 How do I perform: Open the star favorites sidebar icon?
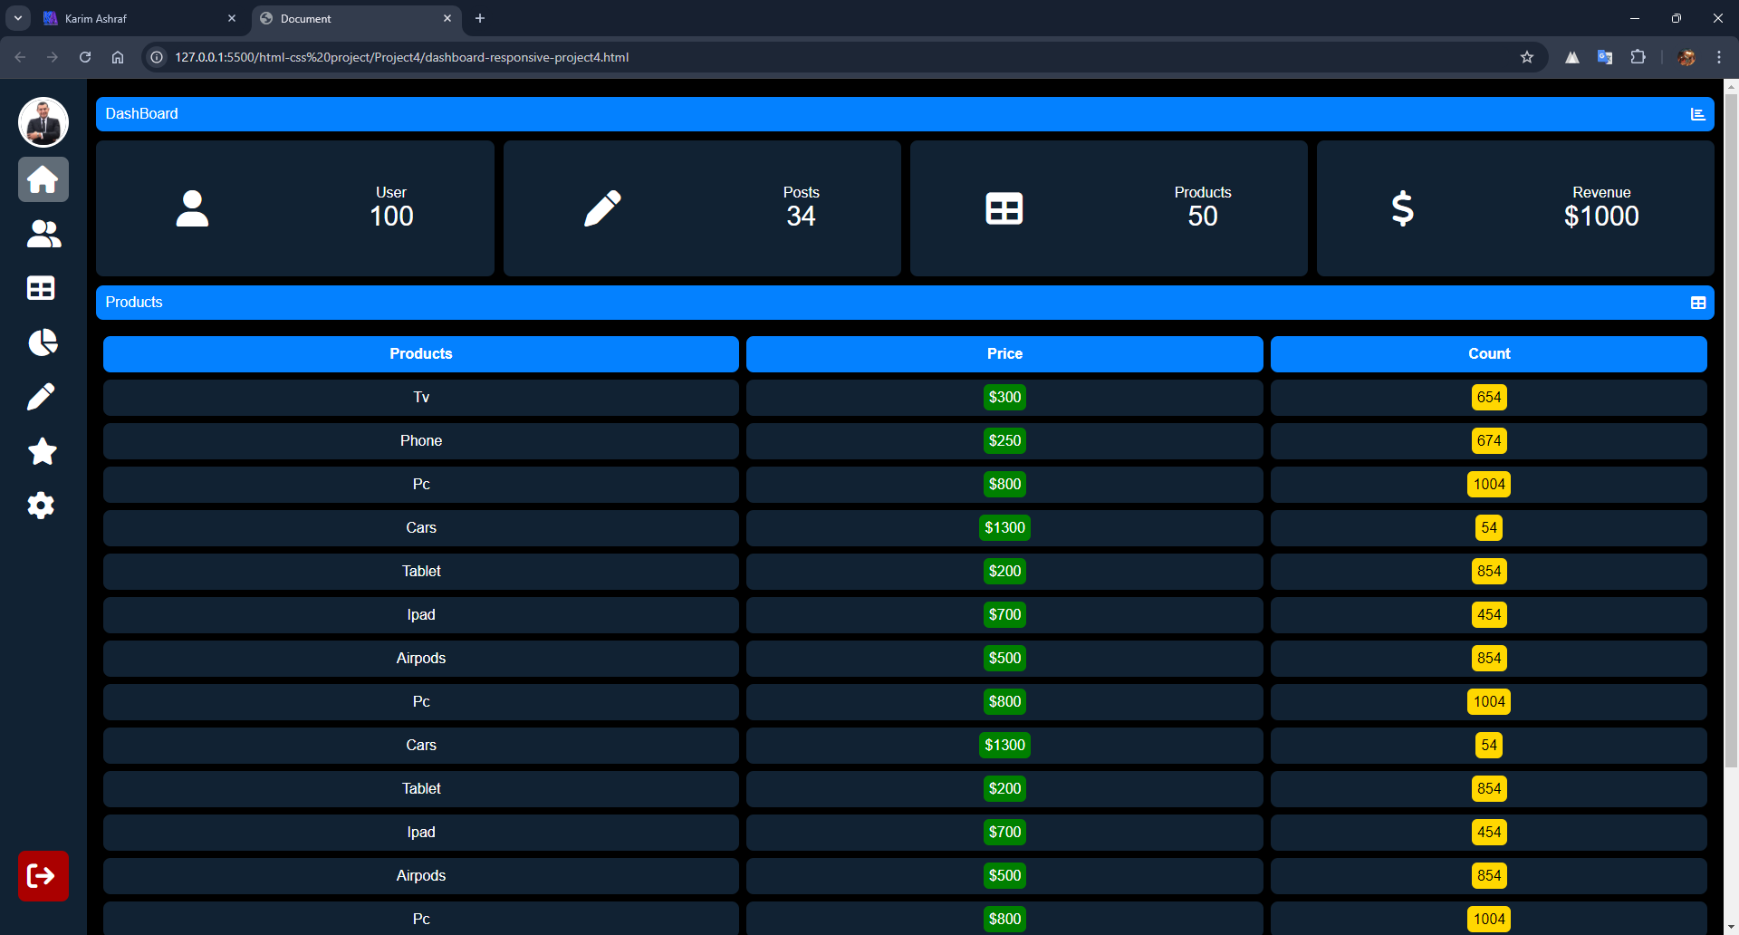click(43, 451)
